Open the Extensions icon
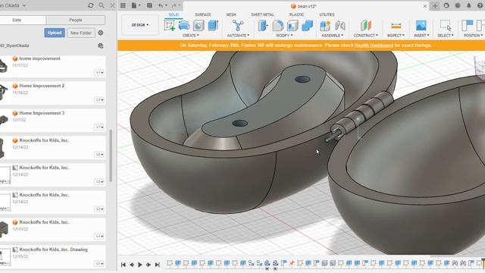Screen dimensions: 485x273 click(446, 5)
